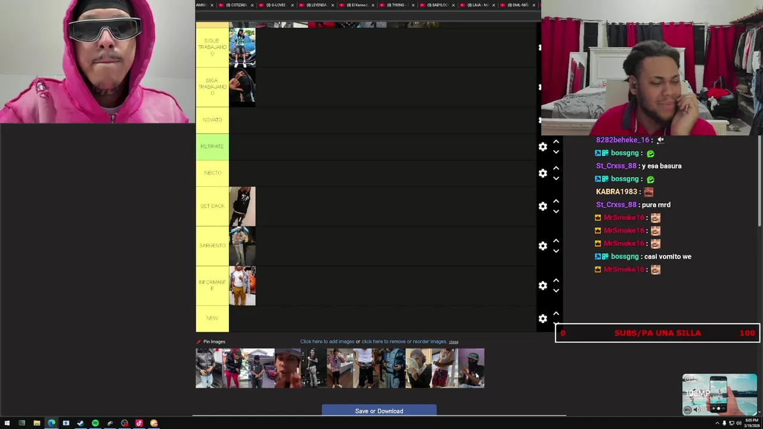Viewport: 763px width, 429px height.
Task: Move RETIRATE row down with arrow
Action: coord(556,151)
